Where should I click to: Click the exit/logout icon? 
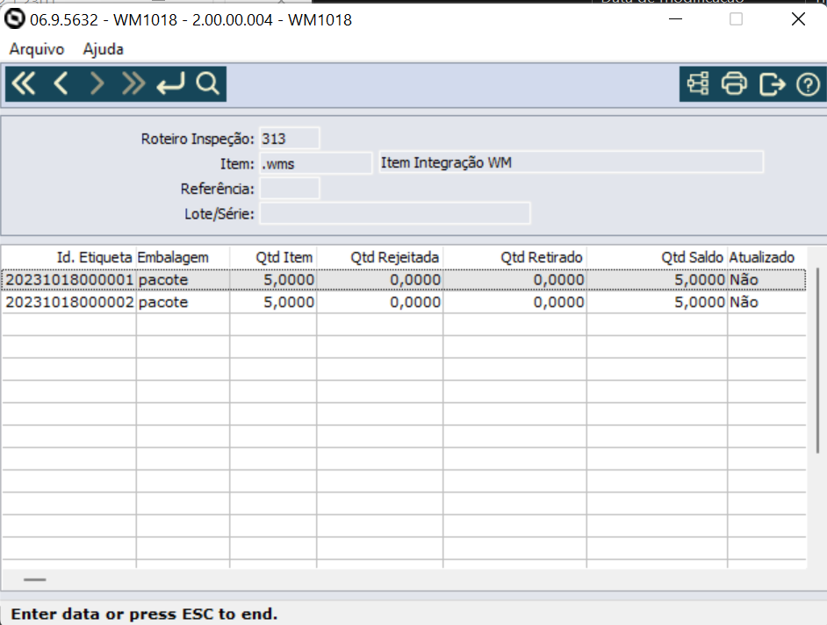[x=772, y=84]
